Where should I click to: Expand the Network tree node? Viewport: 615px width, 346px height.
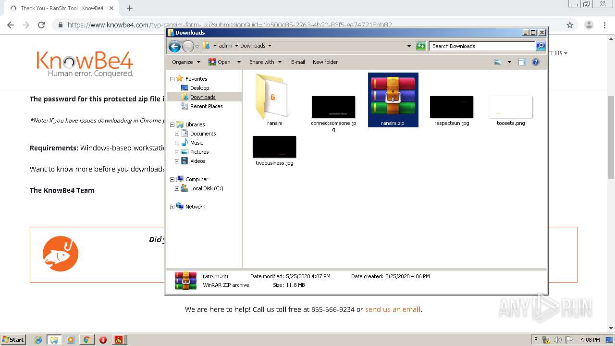[x=172, y=207]
